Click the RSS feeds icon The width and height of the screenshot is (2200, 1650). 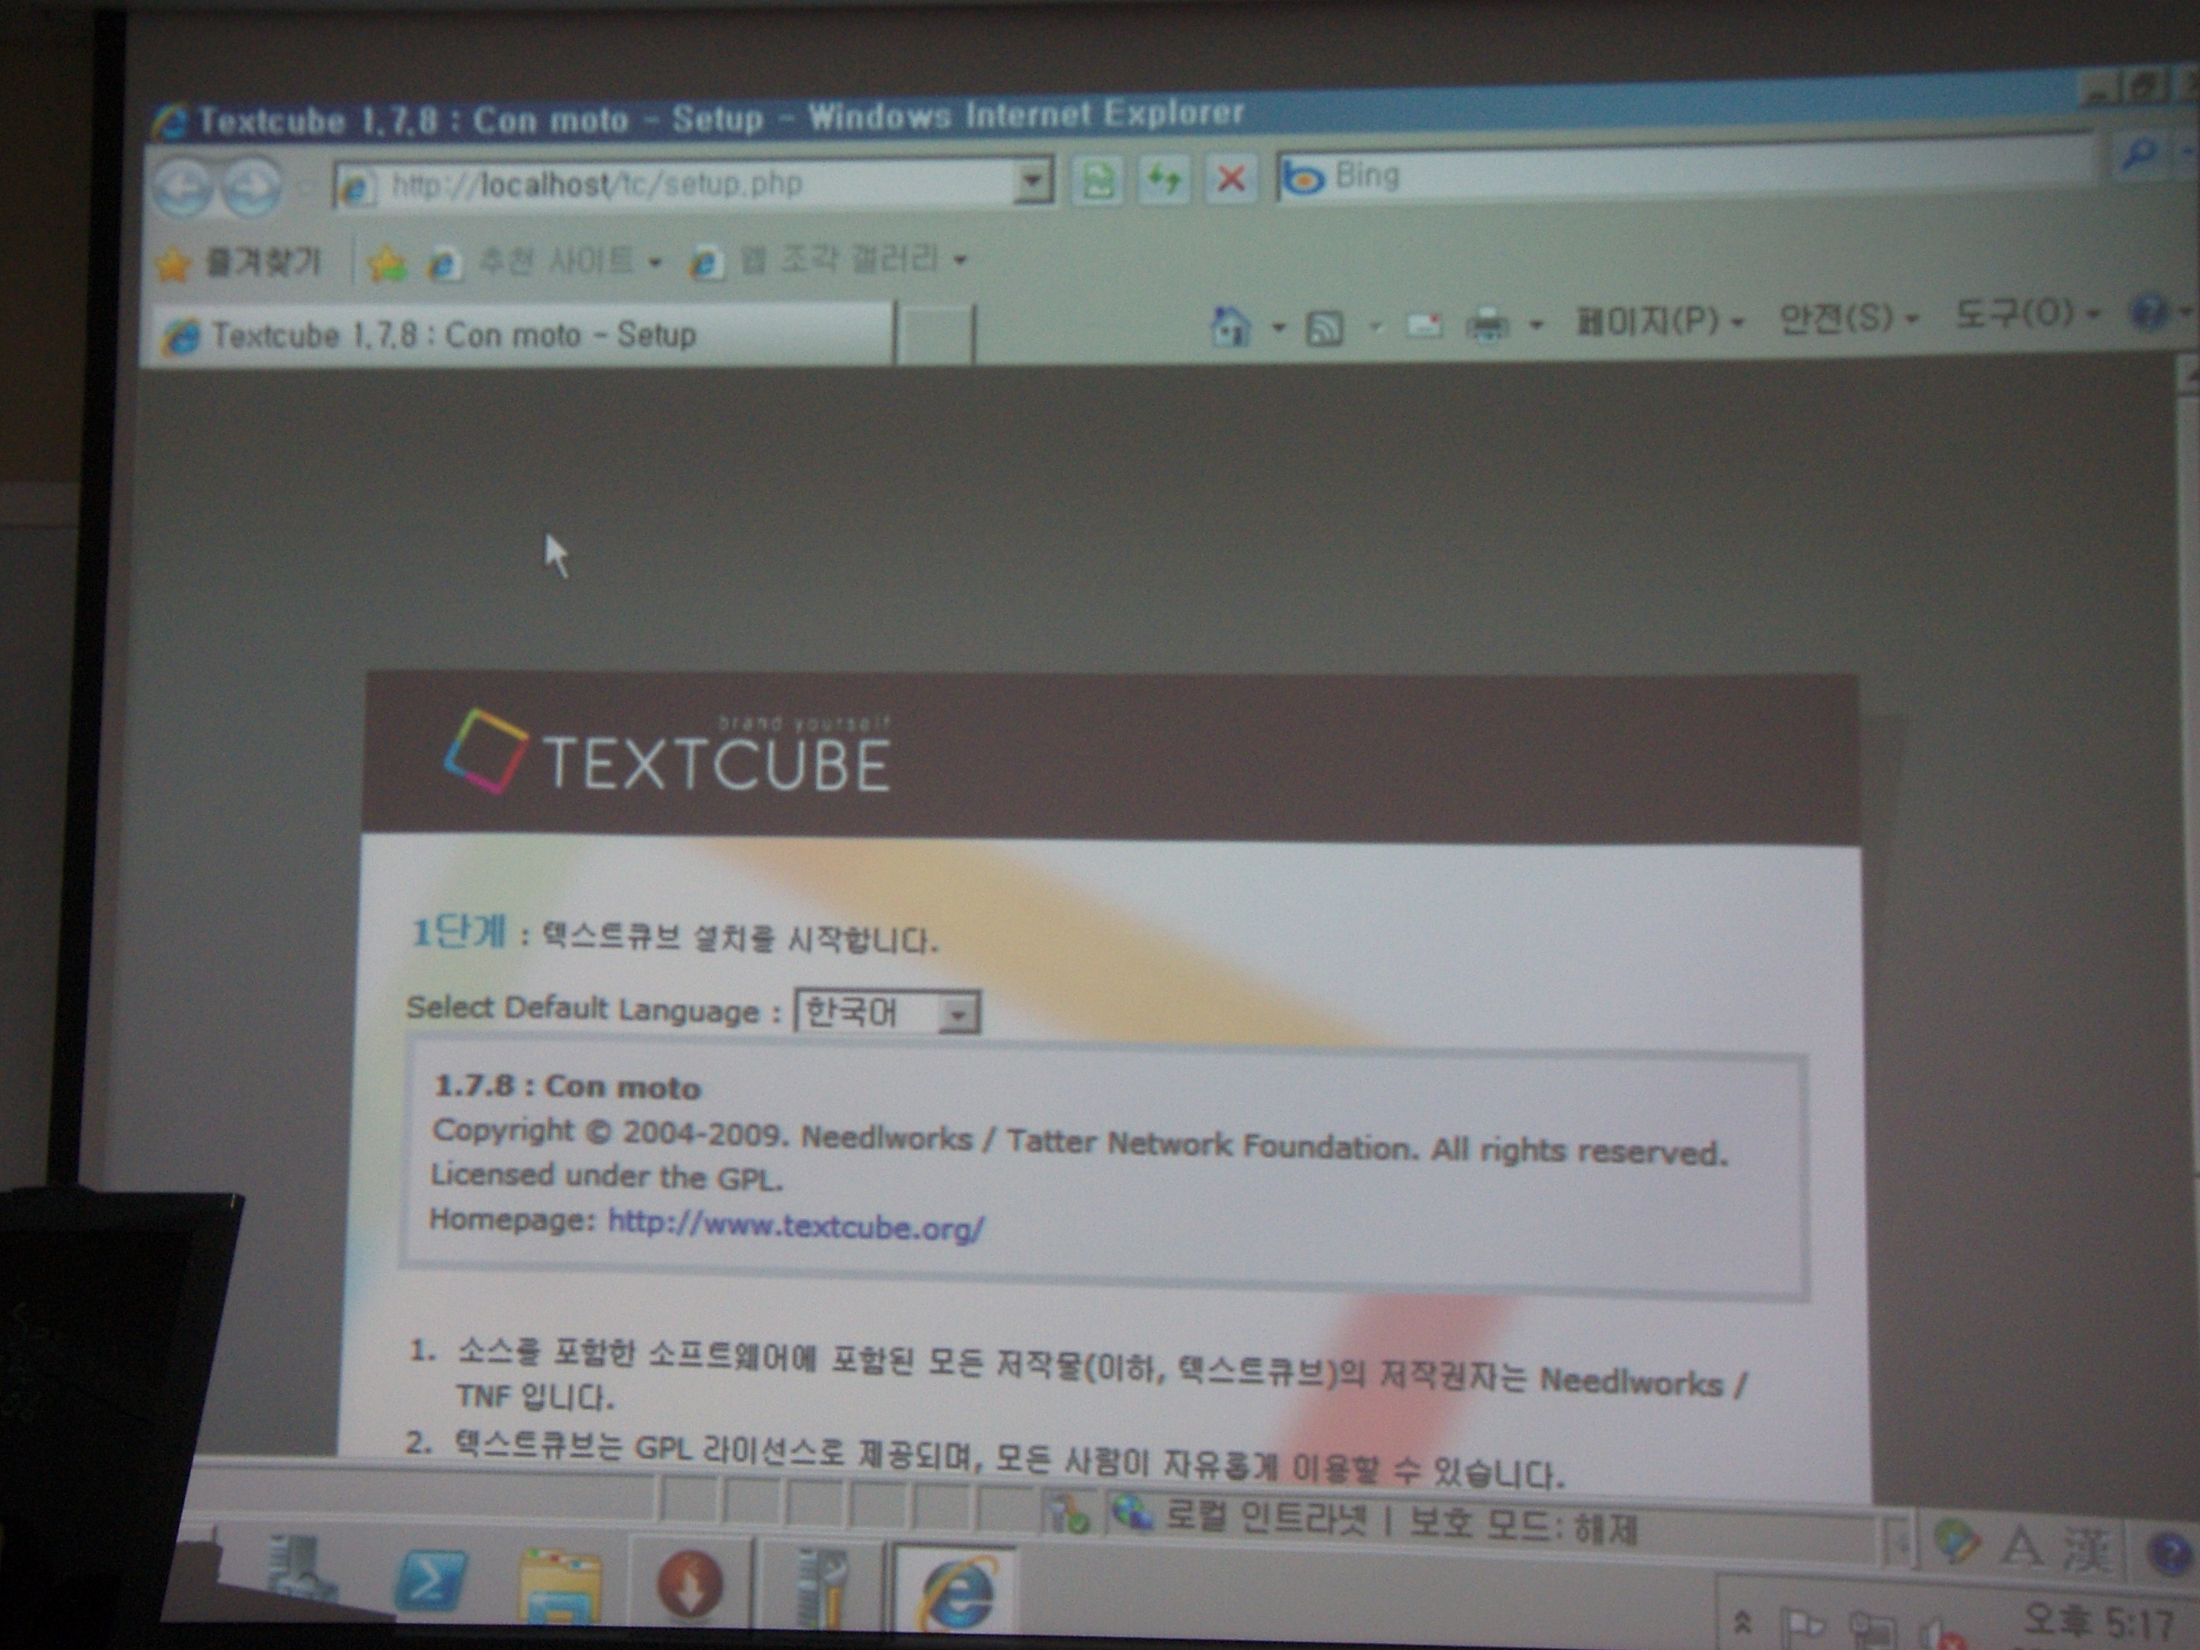(x=1323, y=327)
